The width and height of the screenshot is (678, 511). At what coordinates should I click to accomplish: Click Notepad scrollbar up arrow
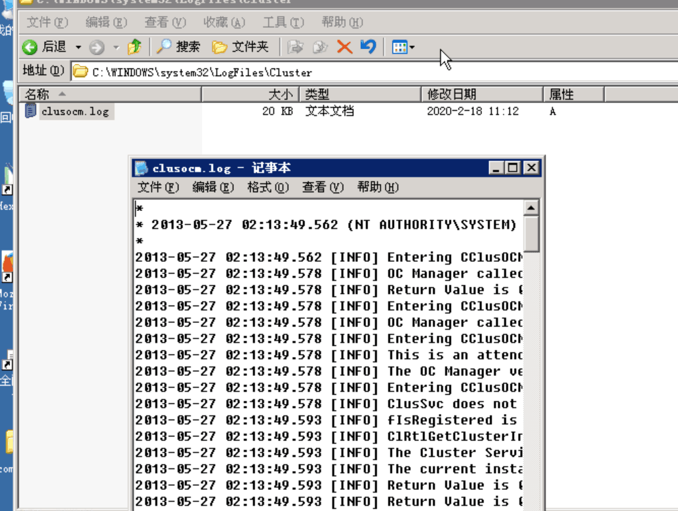pyautogui.click(x=531, y=208)
